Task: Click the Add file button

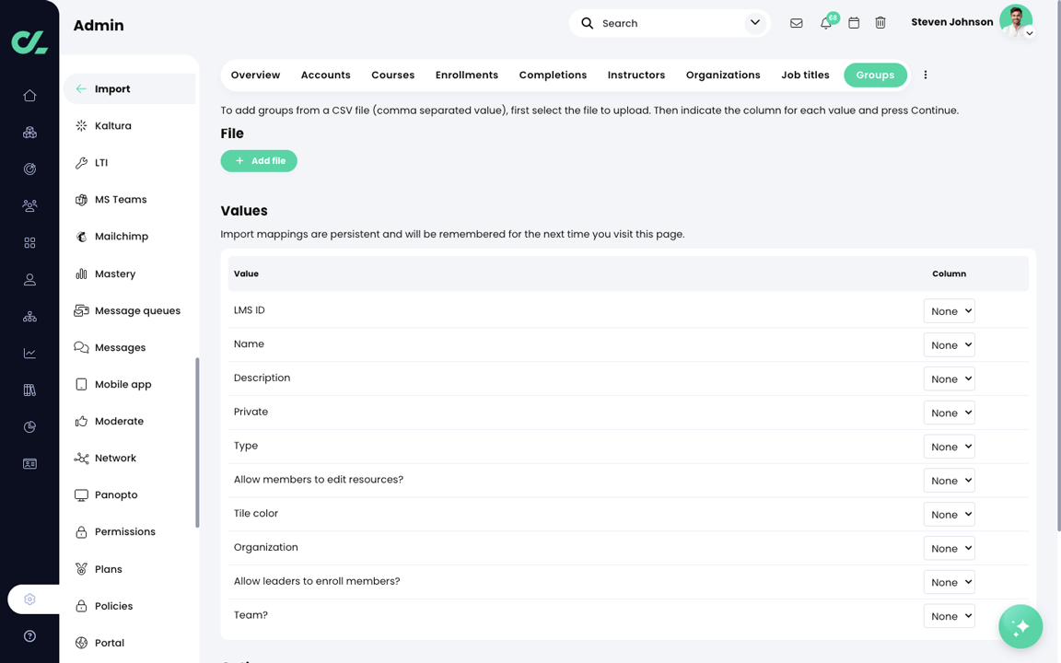Action: pos(259,160)
